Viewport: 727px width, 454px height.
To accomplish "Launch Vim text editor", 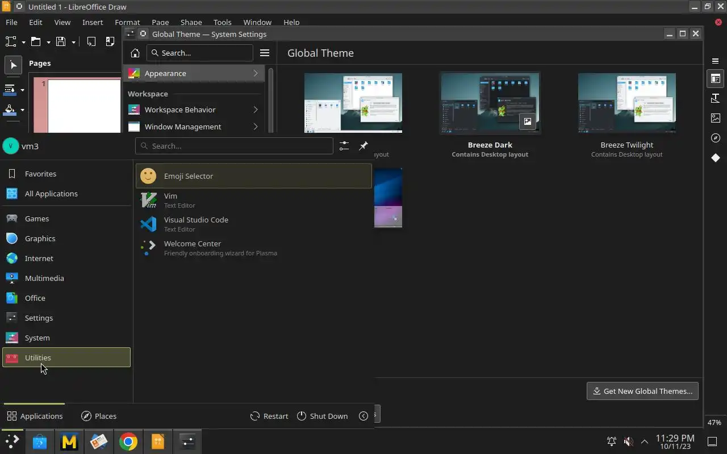I will pos(253,200).
